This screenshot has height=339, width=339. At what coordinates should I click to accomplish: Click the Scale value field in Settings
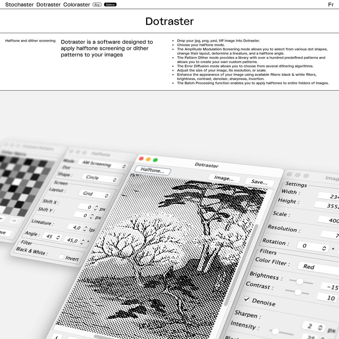pos(328,220)
